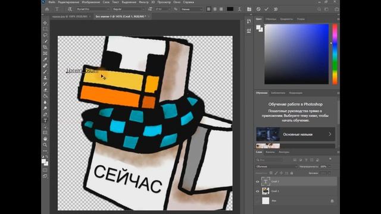Screen dimensions: 381x214
Task: Left-align the text
Action: point(208,10)
